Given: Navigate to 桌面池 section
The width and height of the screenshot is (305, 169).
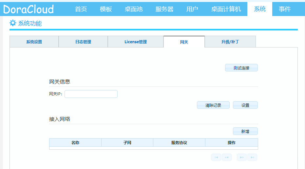Looking at the screenshot, I should [134, 9].
